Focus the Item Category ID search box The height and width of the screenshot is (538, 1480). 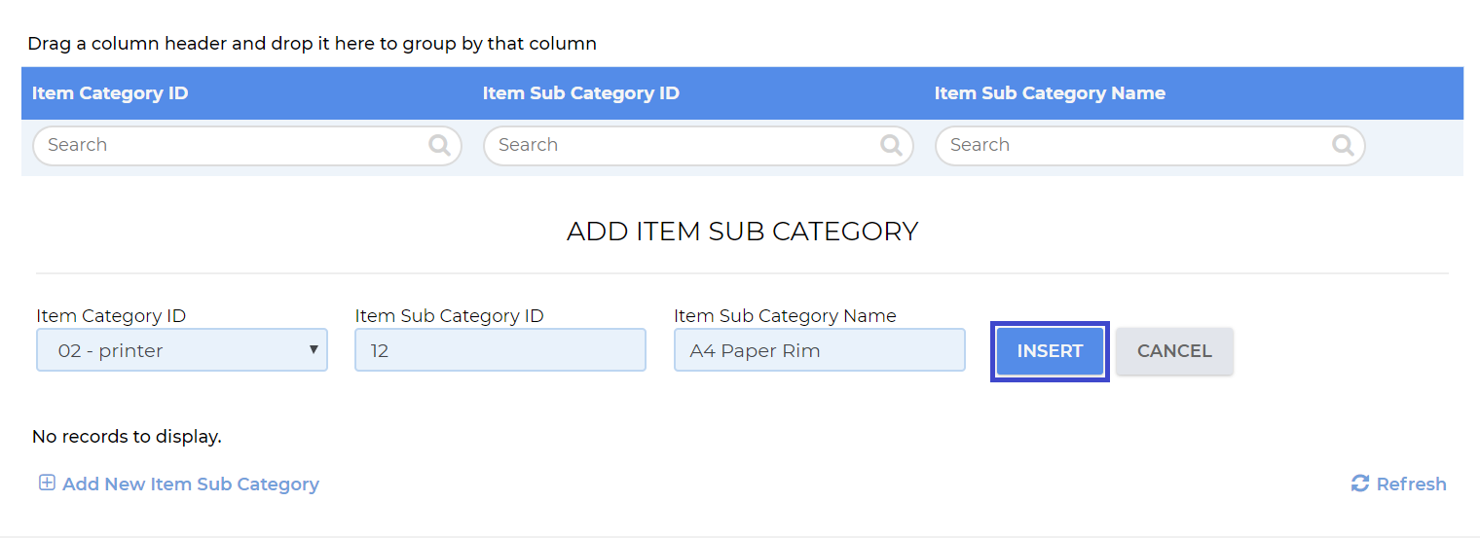(247, 145)
